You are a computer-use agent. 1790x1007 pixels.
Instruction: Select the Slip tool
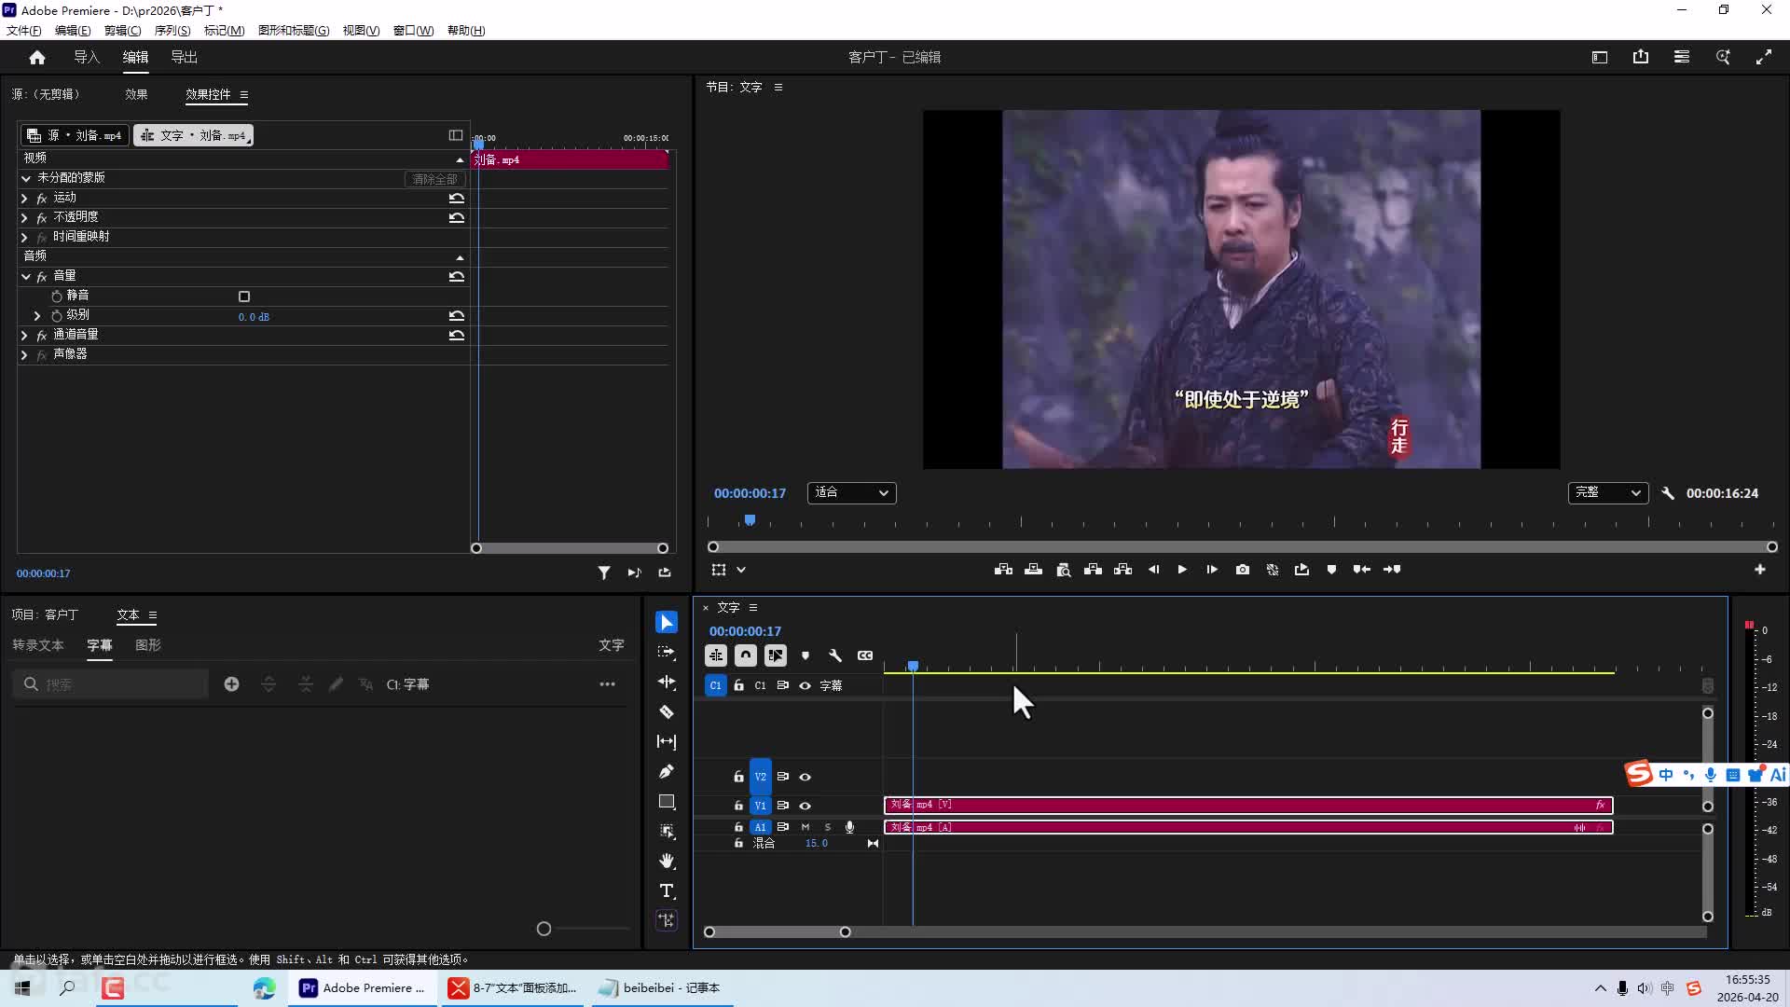coord(667,741)
